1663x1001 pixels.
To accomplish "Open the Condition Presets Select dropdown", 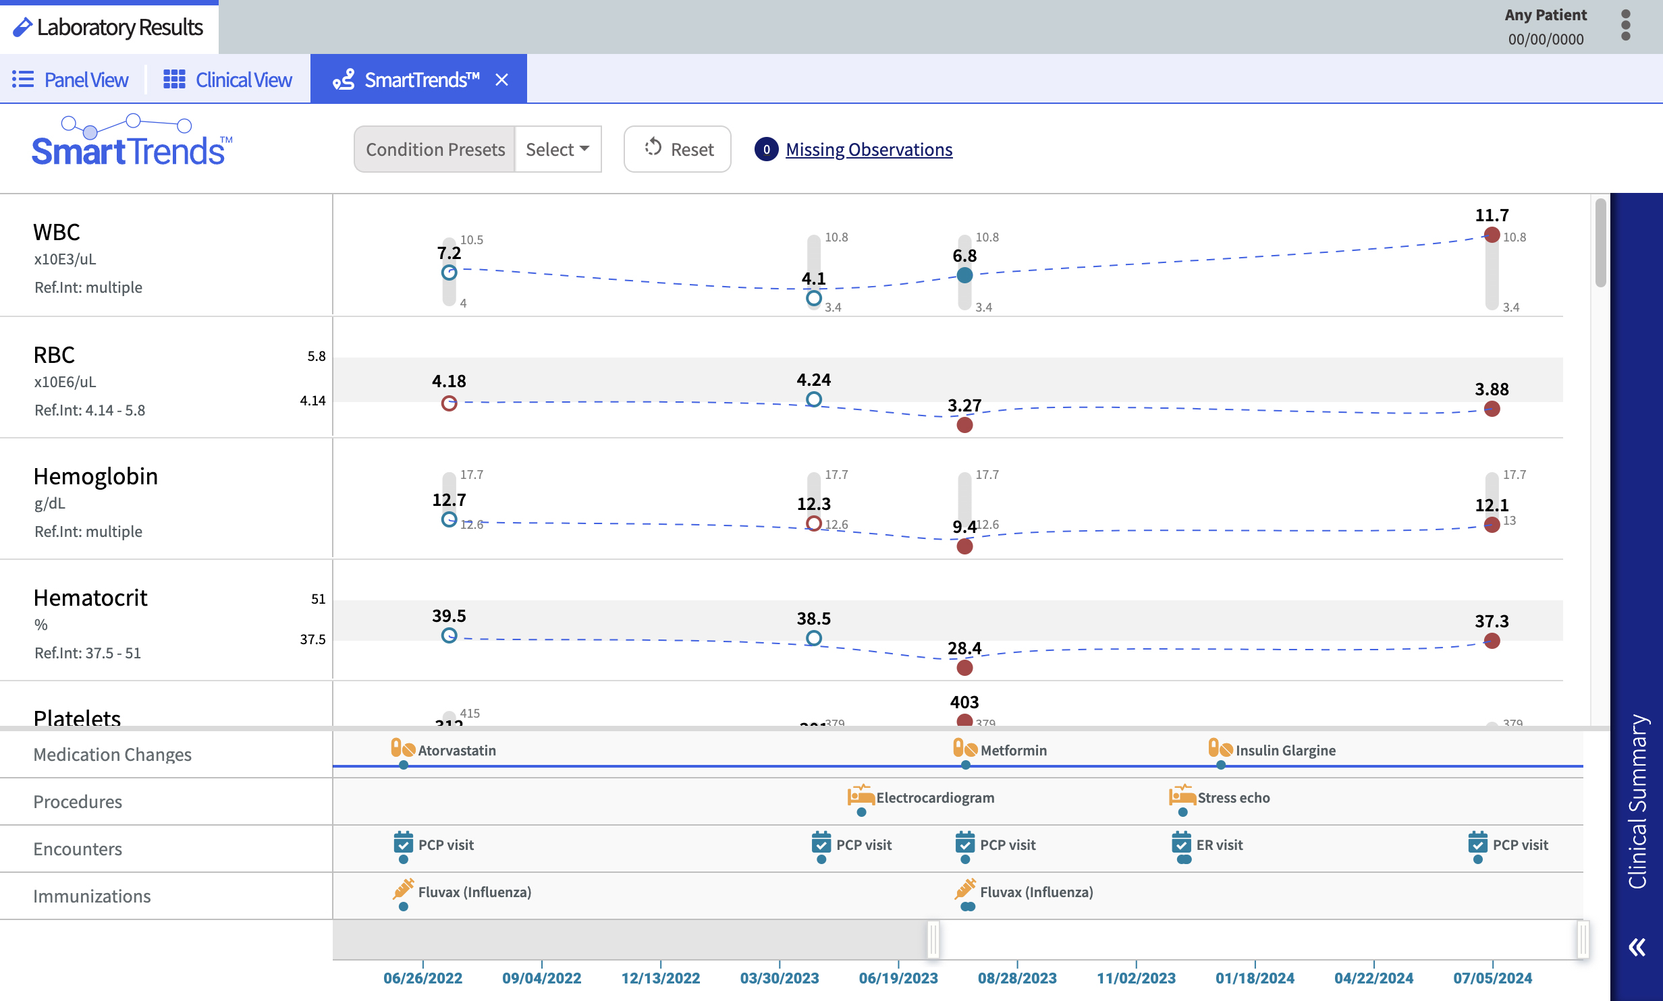I will click(557, 149).
